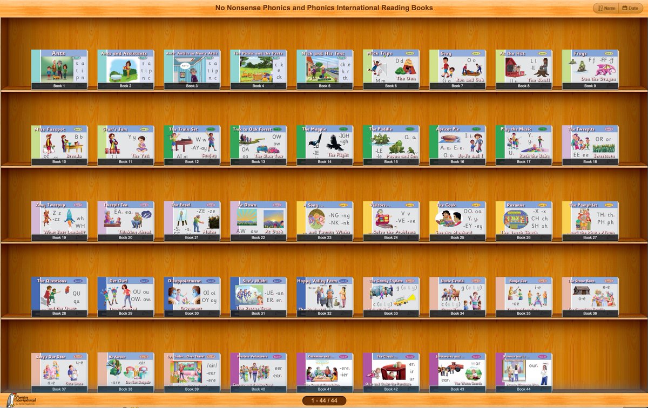Open Book 31 Sue's Wish!
The width and height of the screenshot is (648, 408).
click(259, 297)
